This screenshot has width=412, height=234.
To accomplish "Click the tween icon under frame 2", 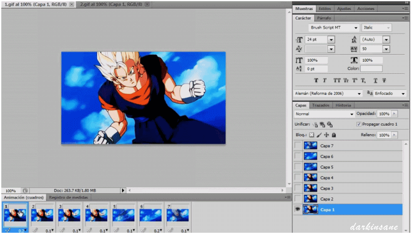I will [35, 230].
